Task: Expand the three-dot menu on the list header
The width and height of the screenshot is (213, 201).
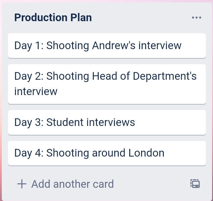Action: pyautogui.click(x=197, y=18)
